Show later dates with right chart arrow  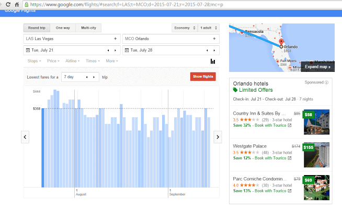[218, 137]
